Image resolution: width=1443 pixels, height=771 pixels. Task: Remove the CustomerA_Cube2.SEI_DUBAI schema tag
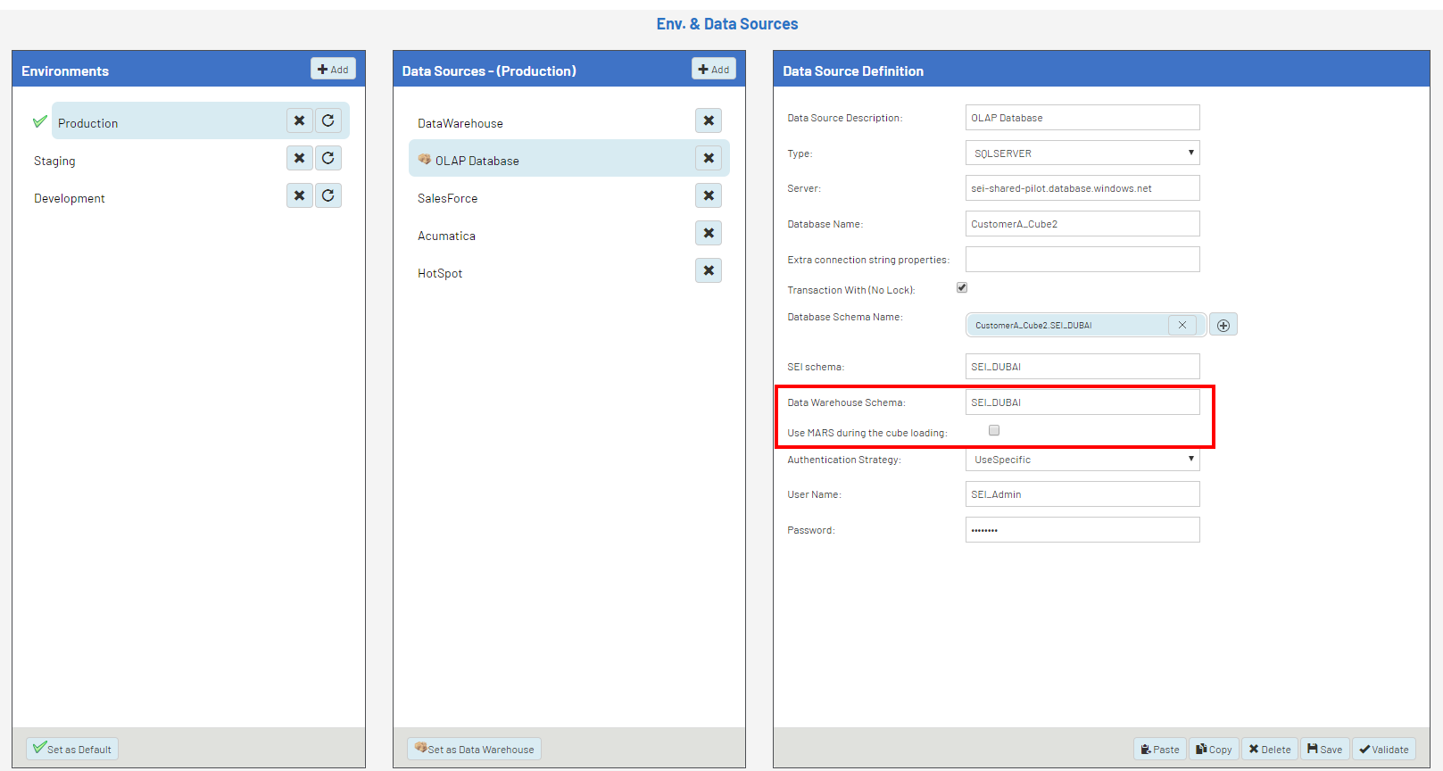[x=1182, y=326]
